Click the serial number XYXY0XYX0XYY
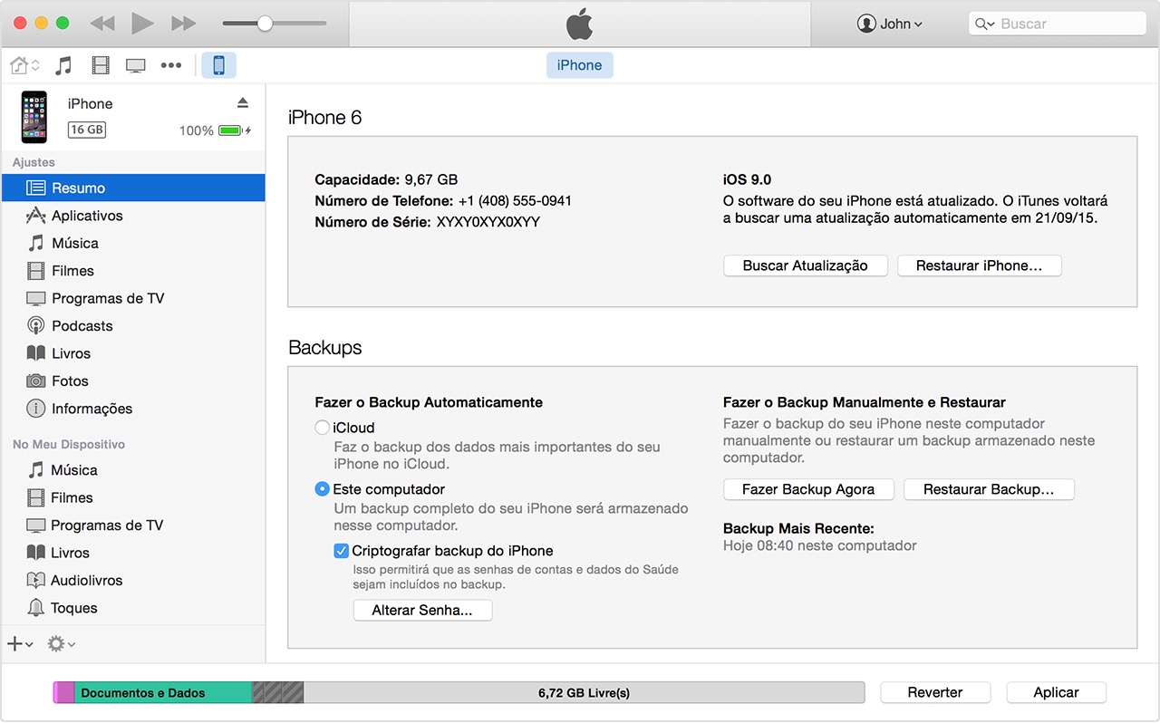1160x723 pixels. click(x=488, y=222)
